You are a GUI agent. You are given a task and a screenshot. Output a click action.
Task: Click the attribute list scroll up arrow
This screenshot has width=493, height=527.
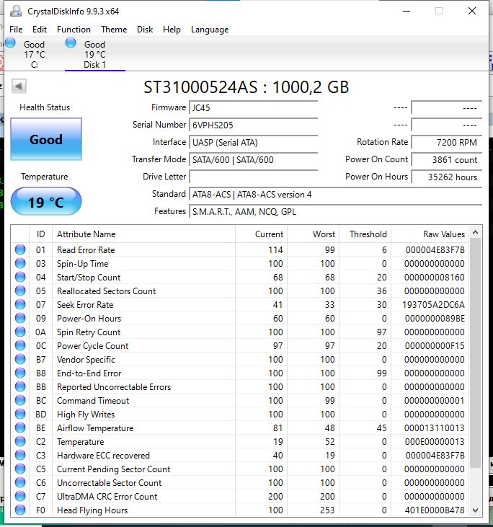475,232
